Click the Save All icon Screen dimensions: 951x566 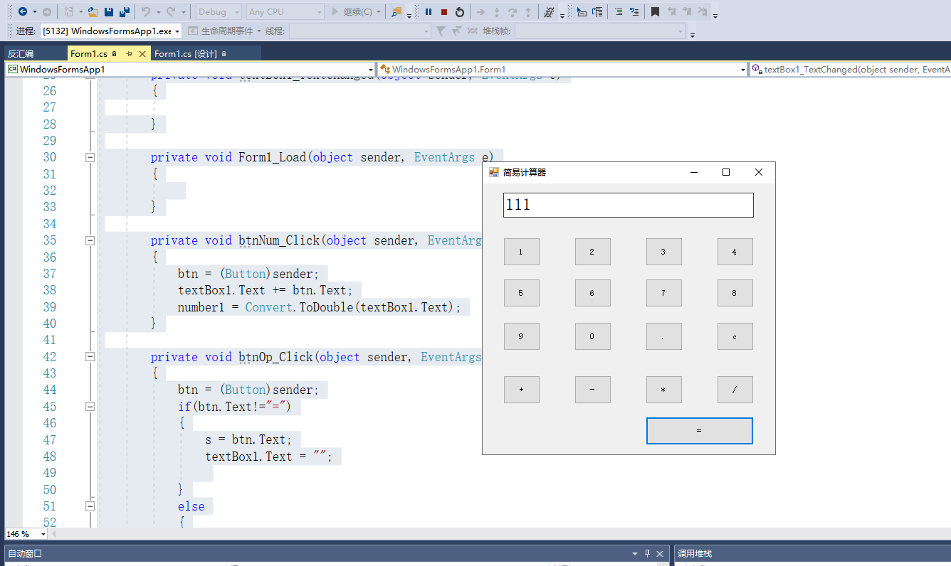[125, 11]
